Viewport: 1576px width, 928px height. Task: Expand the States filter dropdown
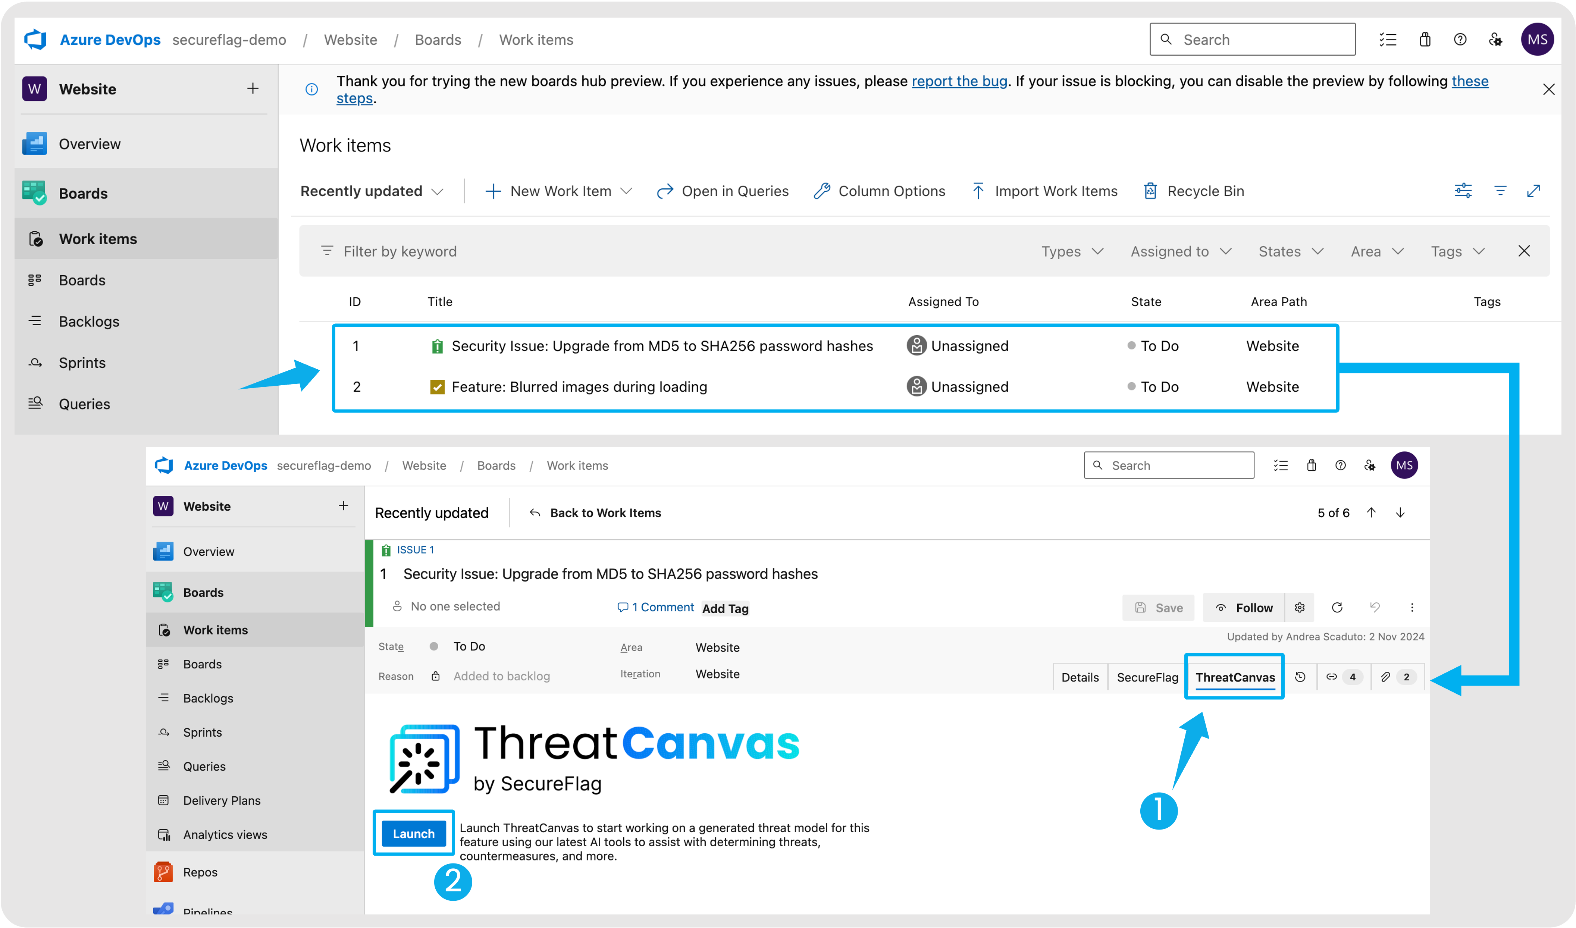pos(1290,251)
